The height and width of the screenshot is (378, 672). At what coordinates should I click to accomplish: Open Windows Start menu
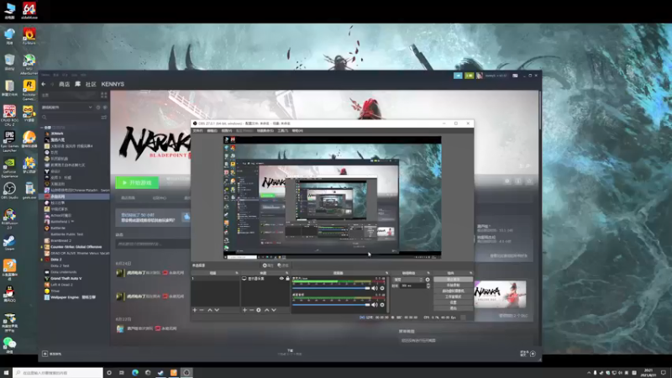click(x=6, y=372)
